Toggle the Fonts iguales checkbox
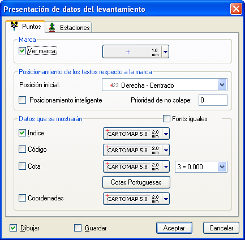The width and height of the screenshot is (245, 240). tap(166, 119)
